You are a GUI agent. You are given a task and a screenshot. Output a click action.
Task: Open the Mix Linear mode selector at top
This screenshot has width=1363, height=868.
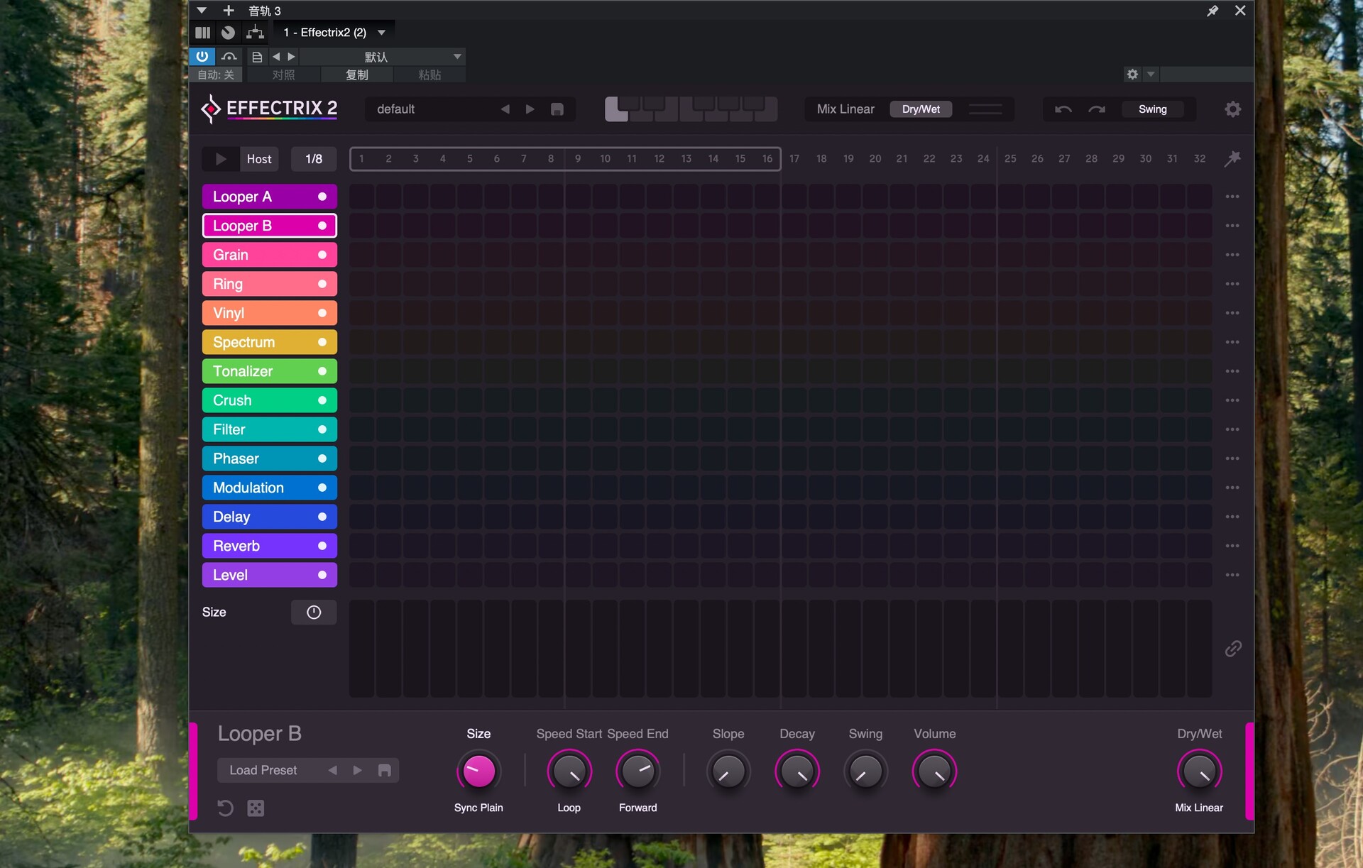click(x=845, y=109)
